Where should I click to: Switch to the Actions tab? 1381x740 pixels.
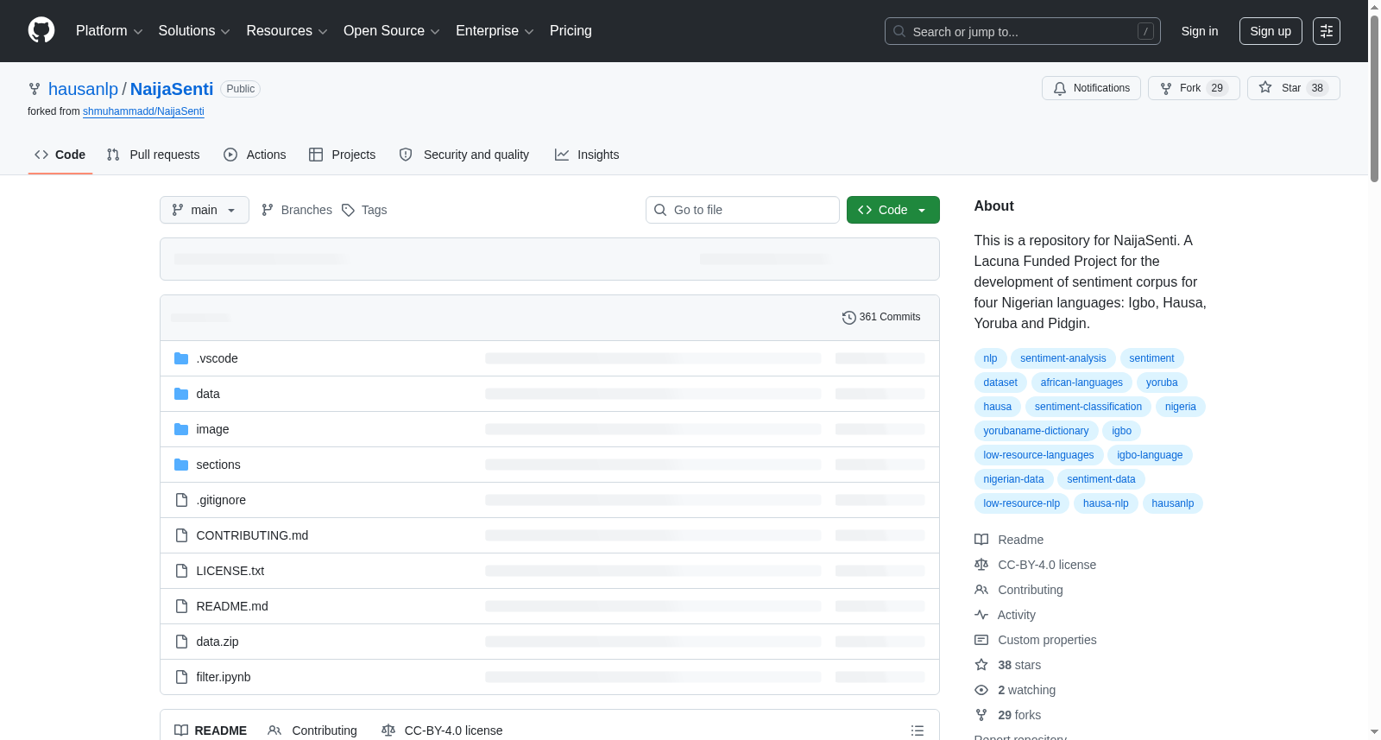point(255,155)
